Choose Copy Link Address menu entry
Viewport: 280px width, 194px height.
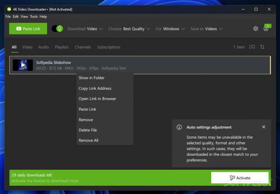[x=105, y=88]
